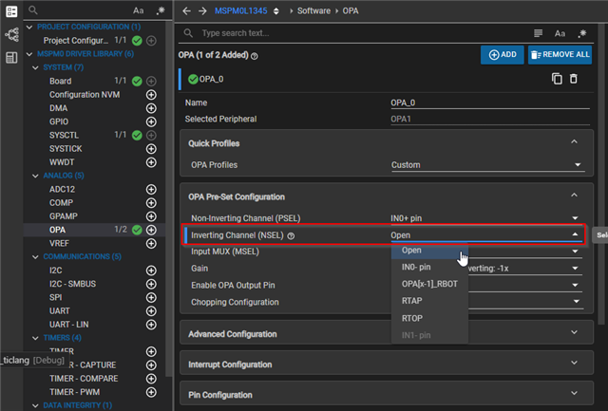Go to Software in breadcrumb
Screen dimensions: 608x411
click(313, 10)
